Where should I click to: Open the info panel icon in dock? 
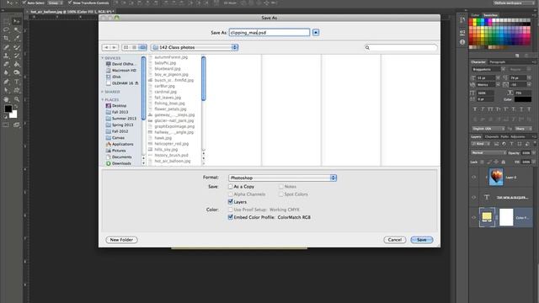pos(462,42)
